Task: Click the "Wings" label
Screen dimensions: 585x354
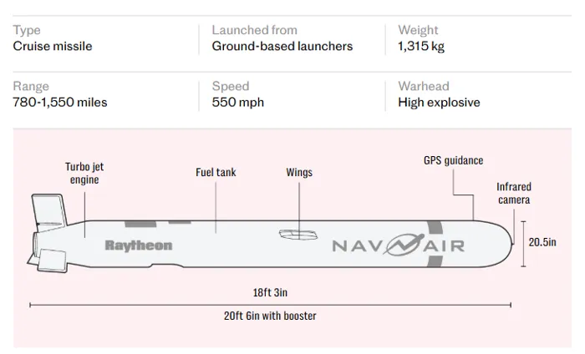Action: [x=299, y=173]
